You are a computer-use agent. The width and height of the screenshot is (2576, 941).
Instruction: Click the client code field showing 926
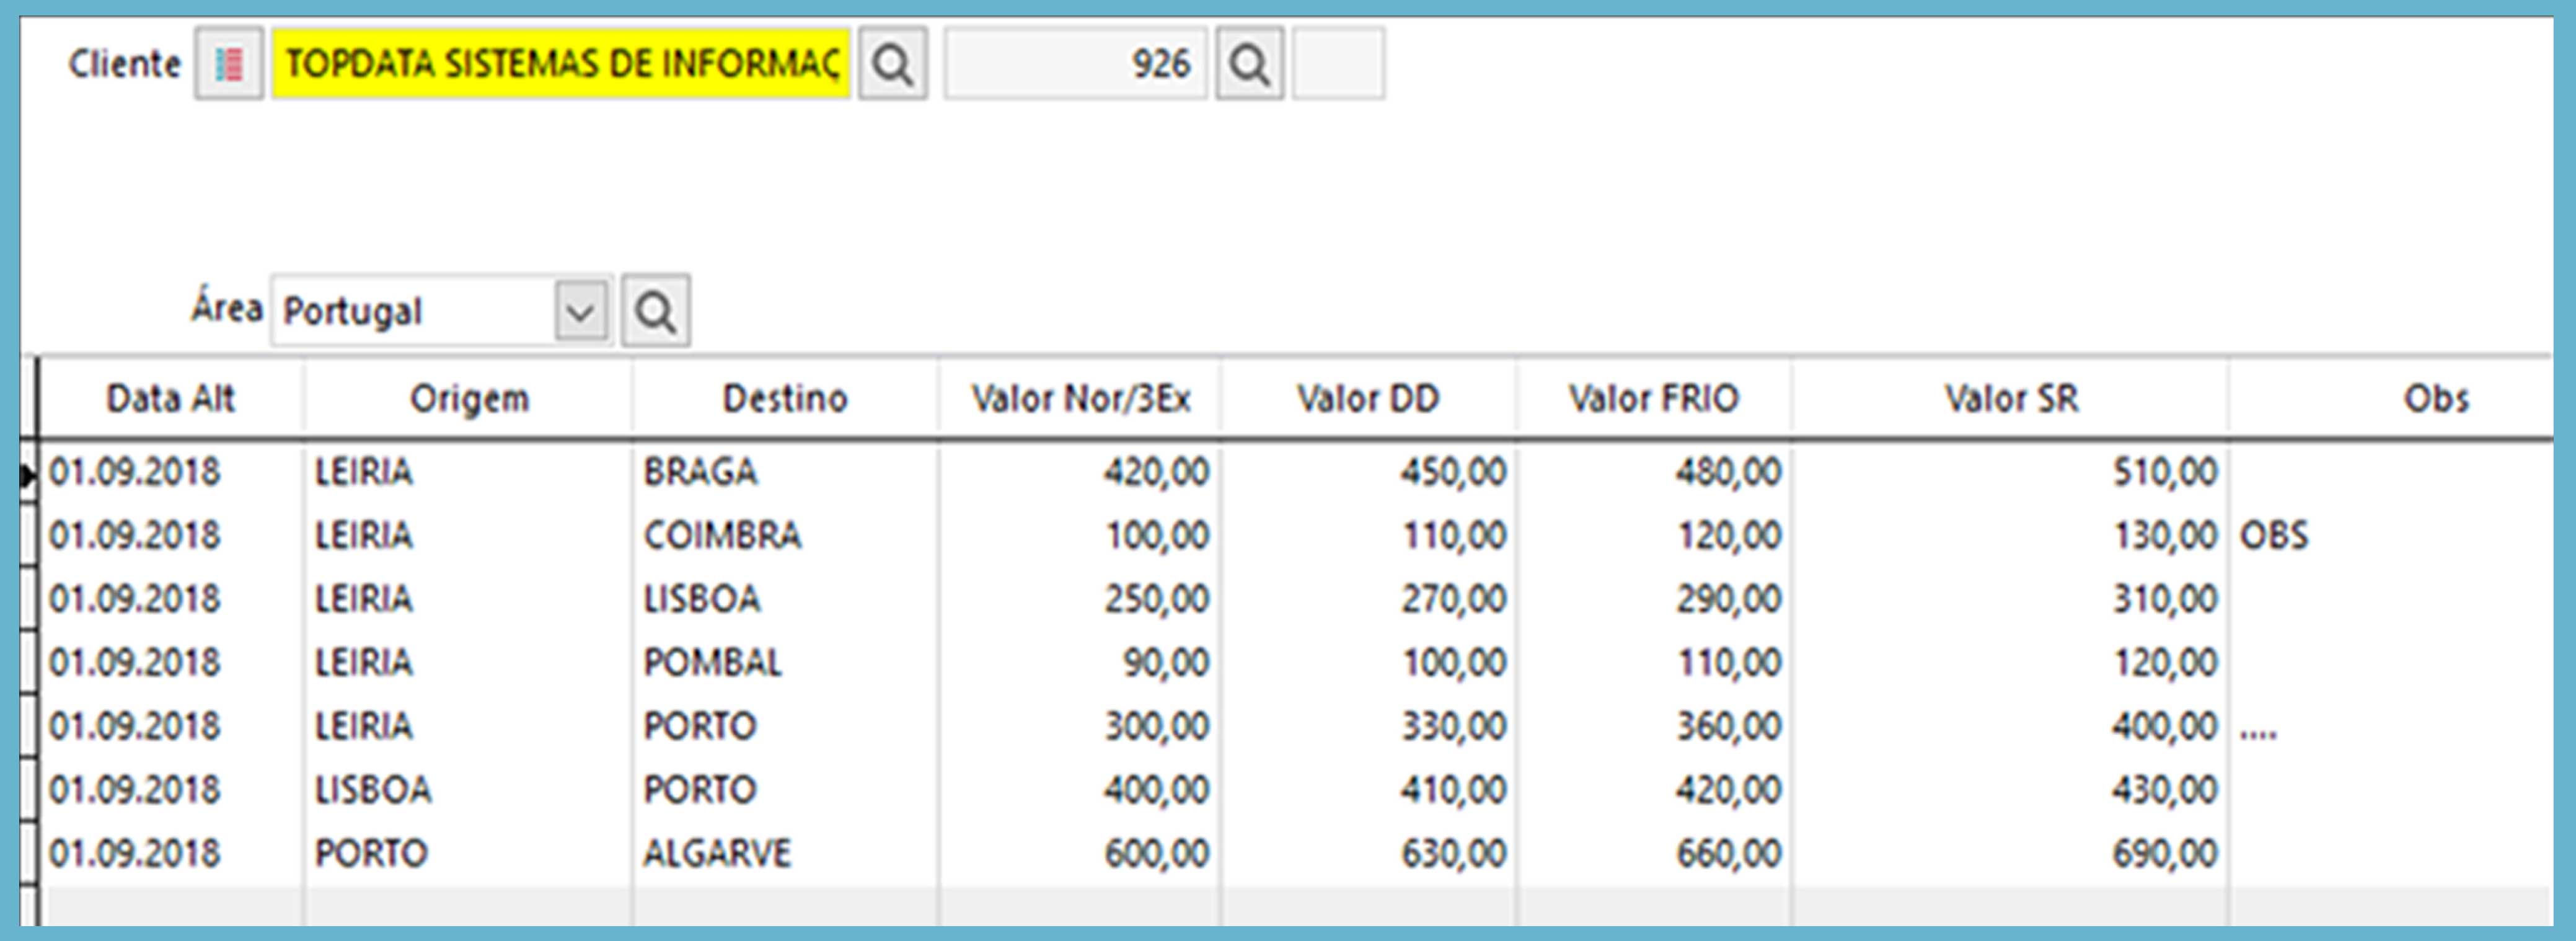point(1075,64)
